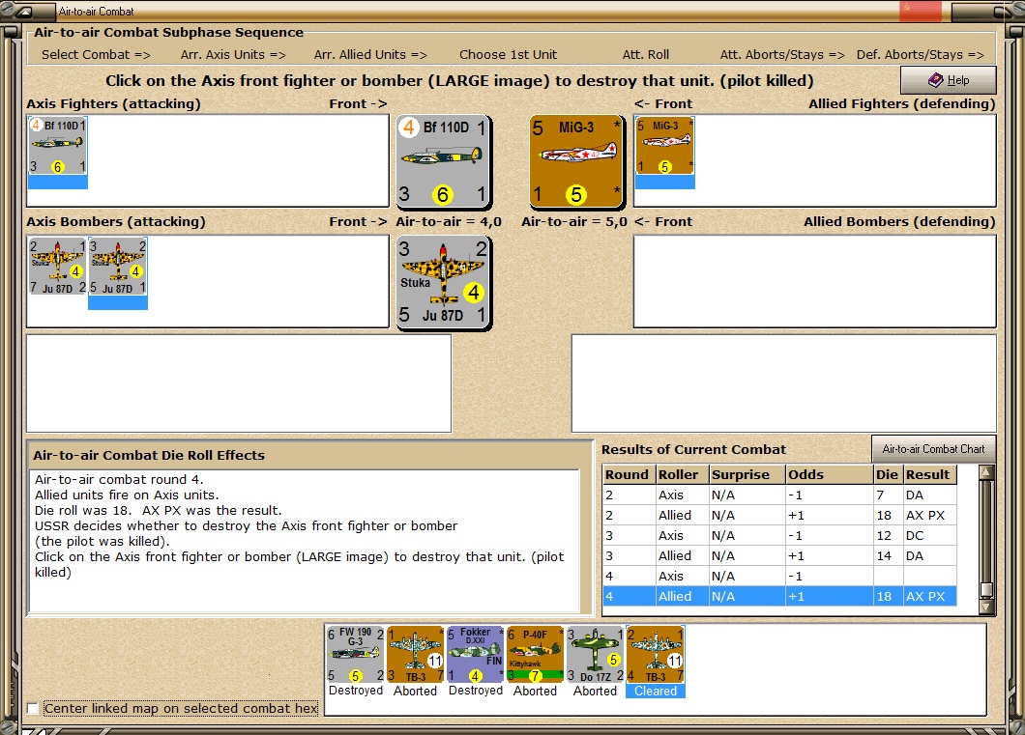Select aborted P-40F Kittyhawk counter
This screenshot has width=1025, height=735.
click(x=536, y=655)
